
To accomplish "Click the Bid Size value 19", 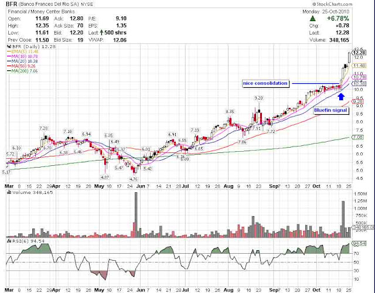I will point(80,40).
